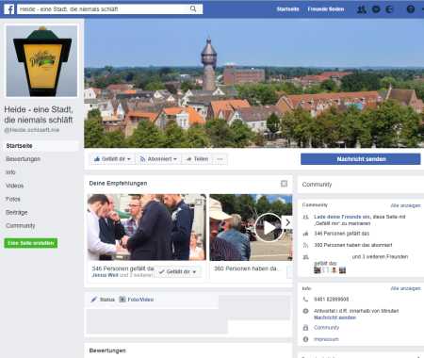Click Nachricht senden link in Info
424x358 pixels.
[x=334, y=317]
